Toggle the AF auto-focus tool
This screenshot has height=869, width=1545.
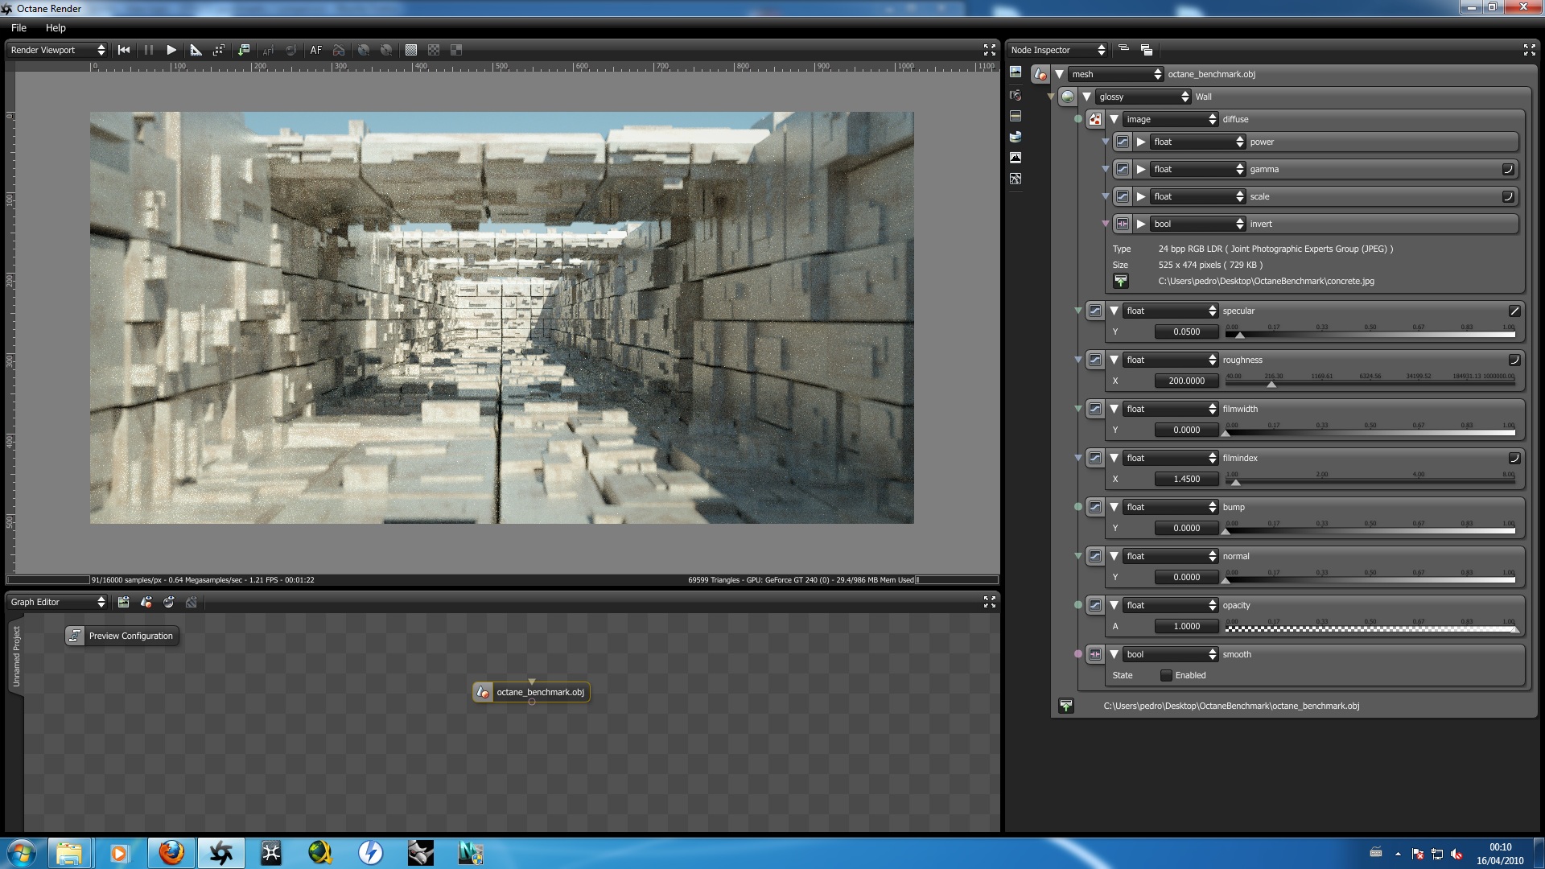[316, 50]
